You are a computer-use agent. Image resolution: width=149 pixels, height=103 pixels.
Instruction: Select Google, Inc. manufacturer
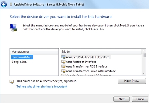pos(19,62)
